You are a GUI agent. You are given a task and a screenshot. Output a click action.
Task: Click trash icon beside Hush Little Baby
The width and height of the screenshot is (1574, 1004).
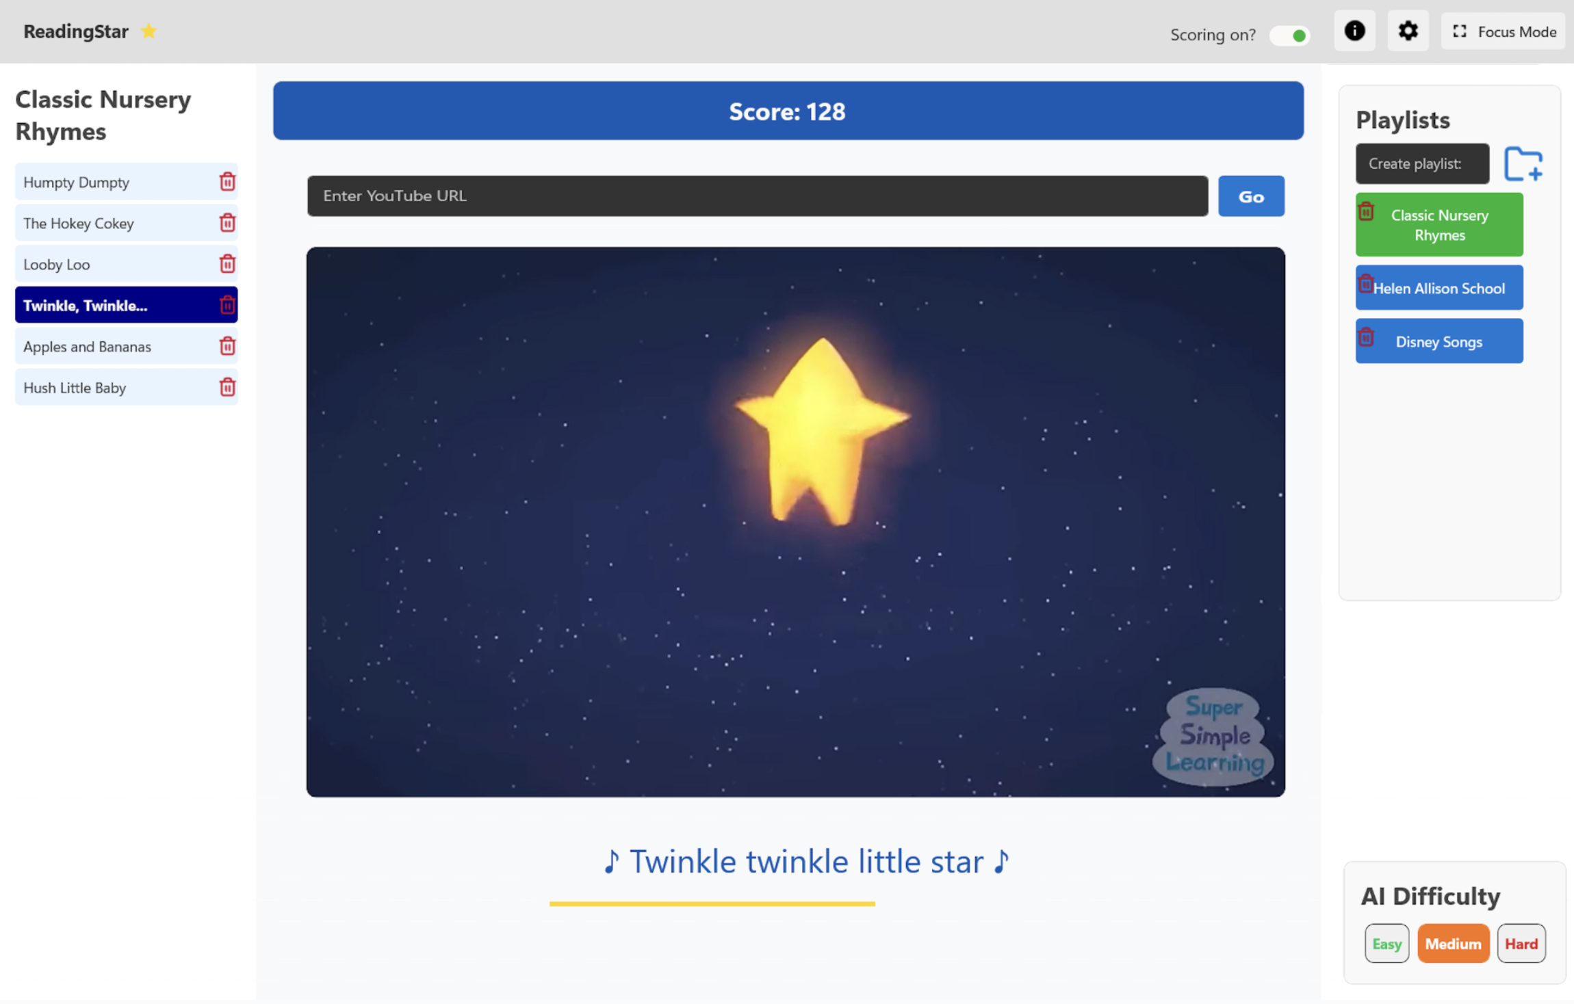[227, 387]
